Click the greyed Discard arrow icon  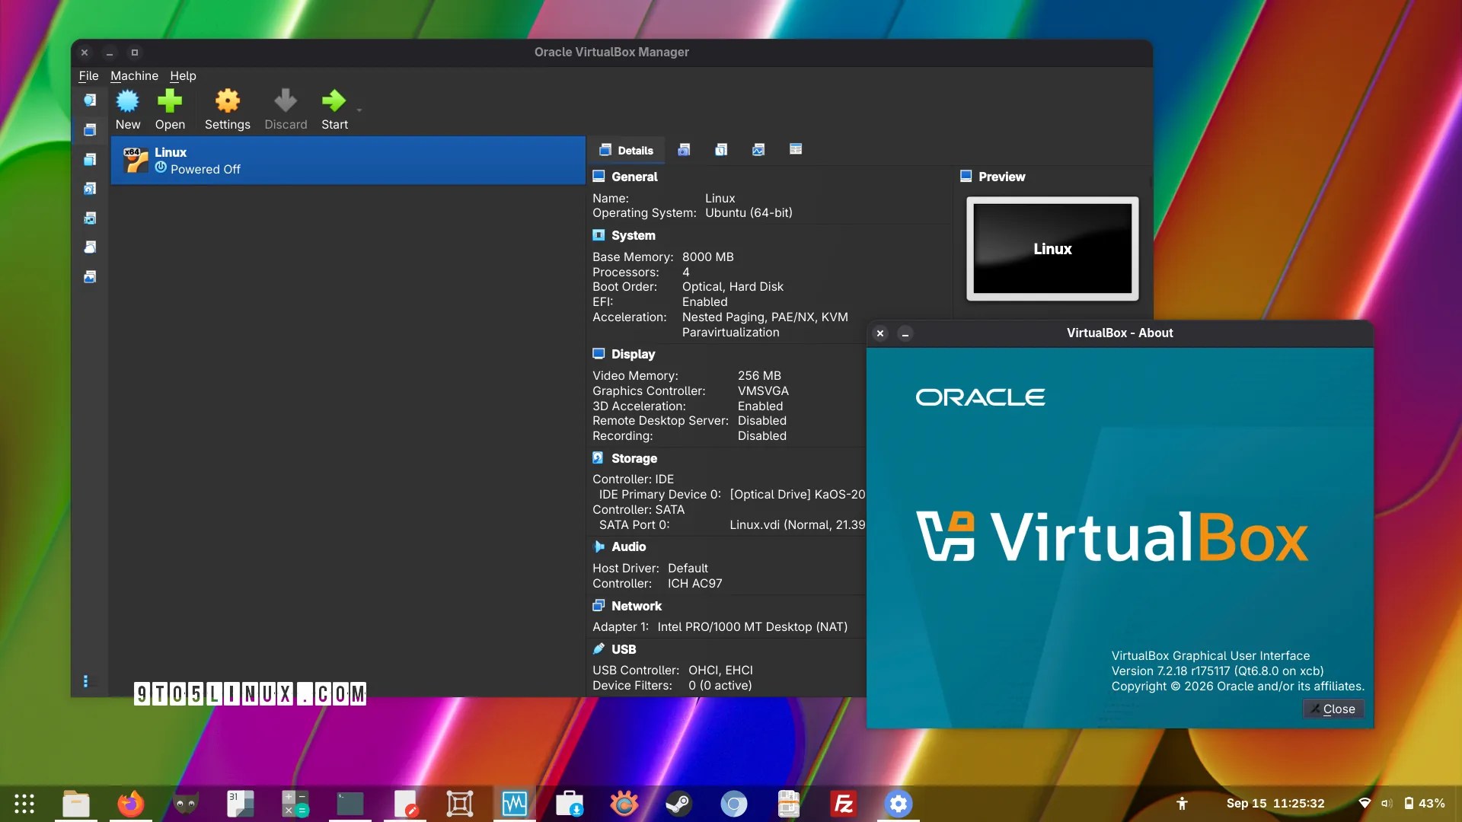(286, 100)
